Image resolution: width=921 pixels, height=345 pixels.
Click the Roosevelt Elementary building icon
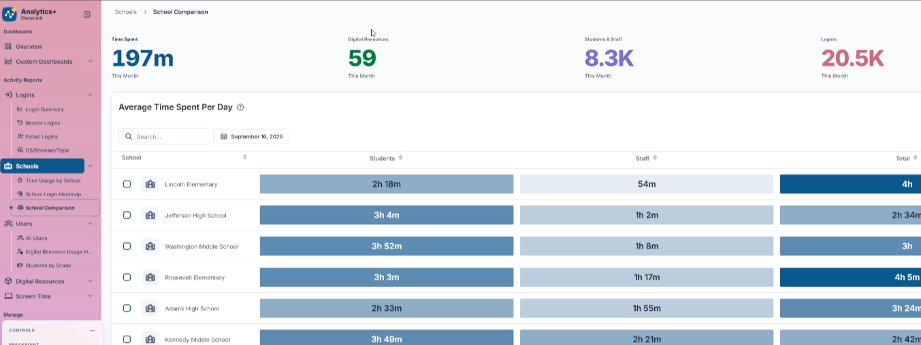click(x=150, y=277)
